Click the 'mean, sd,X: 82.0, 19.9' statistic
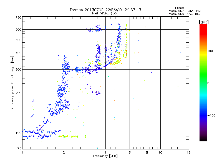The image size is (222, 166). (x=185, y=14)
